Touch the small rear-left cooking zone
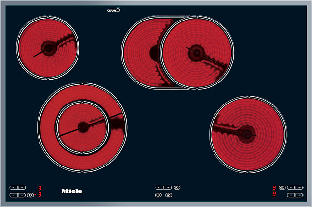Screen dimensions: 312x207 [48, 48]
